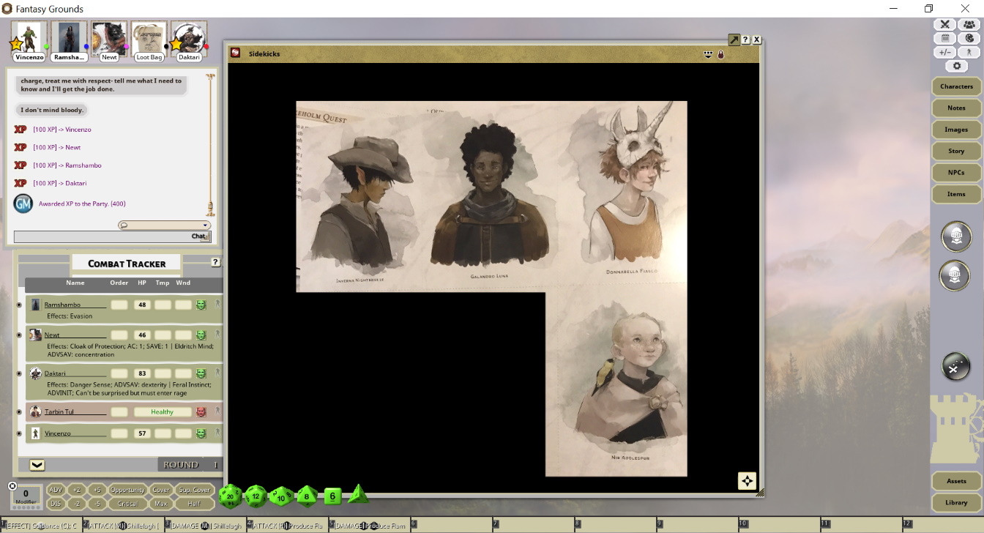Click hotkey slot 2 Shillelagh attack

pos(123,526)
